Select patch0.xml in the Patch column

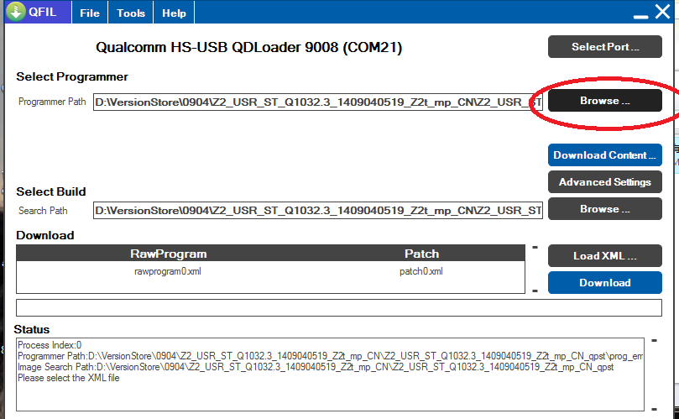(420, 271)
